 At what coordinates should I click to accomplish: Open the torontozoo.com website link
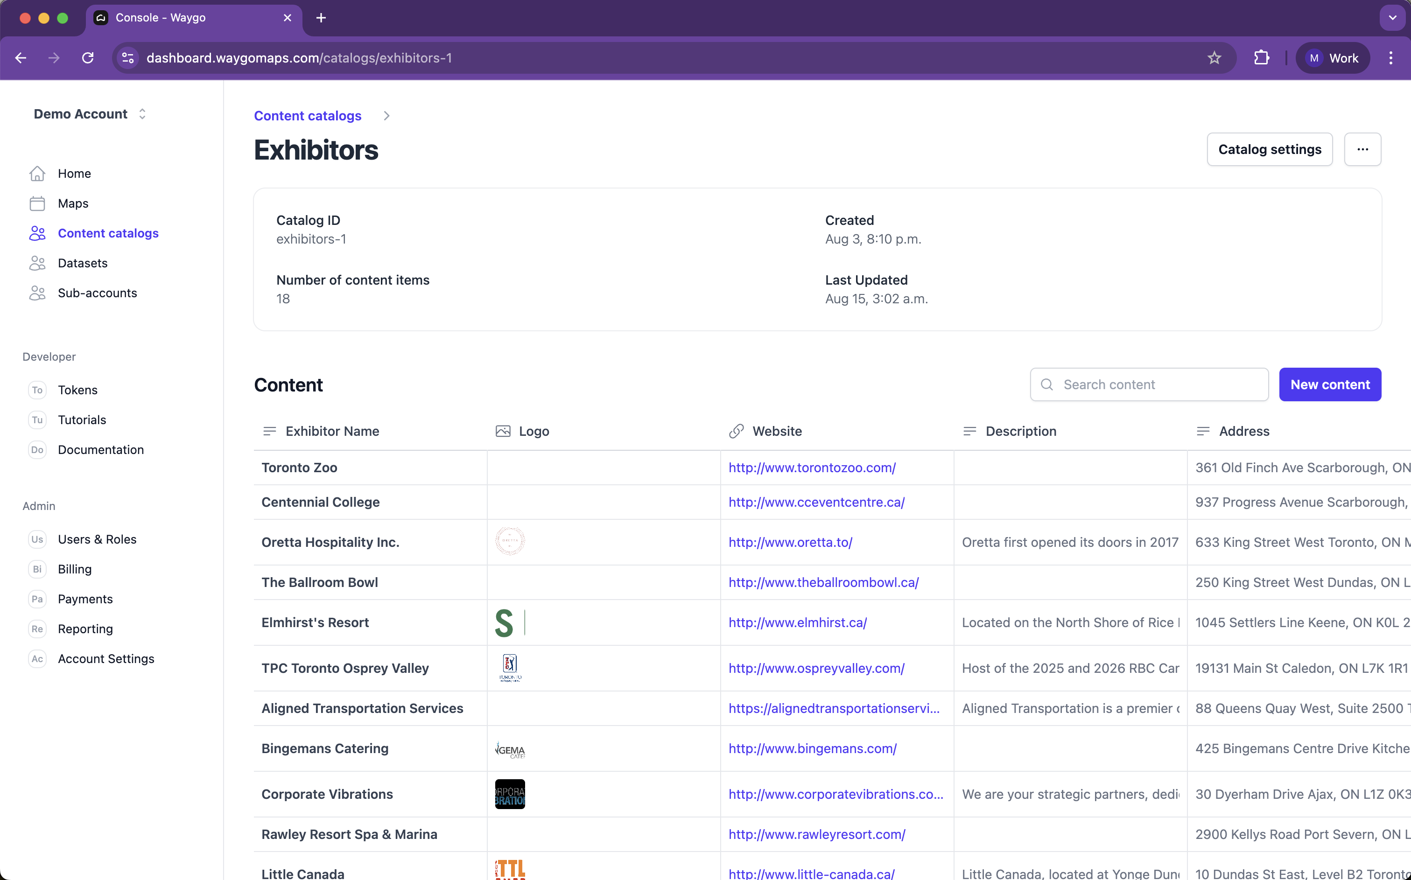click(812, 468)
